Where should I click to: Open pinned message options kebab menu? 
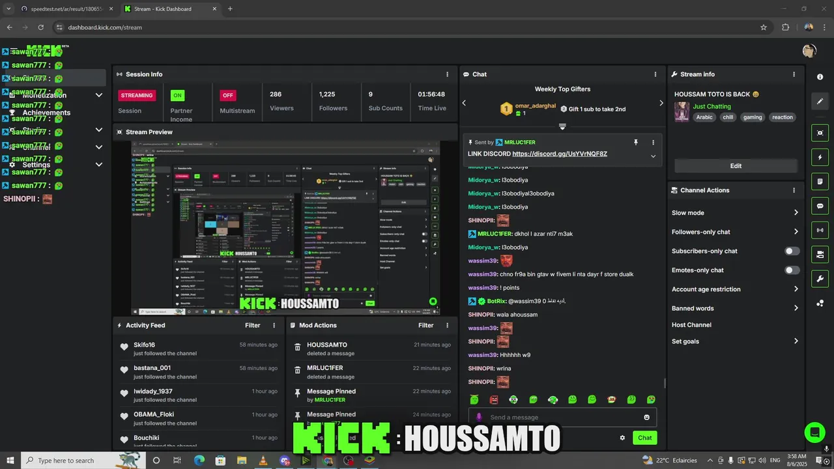[x=653, y=142]
